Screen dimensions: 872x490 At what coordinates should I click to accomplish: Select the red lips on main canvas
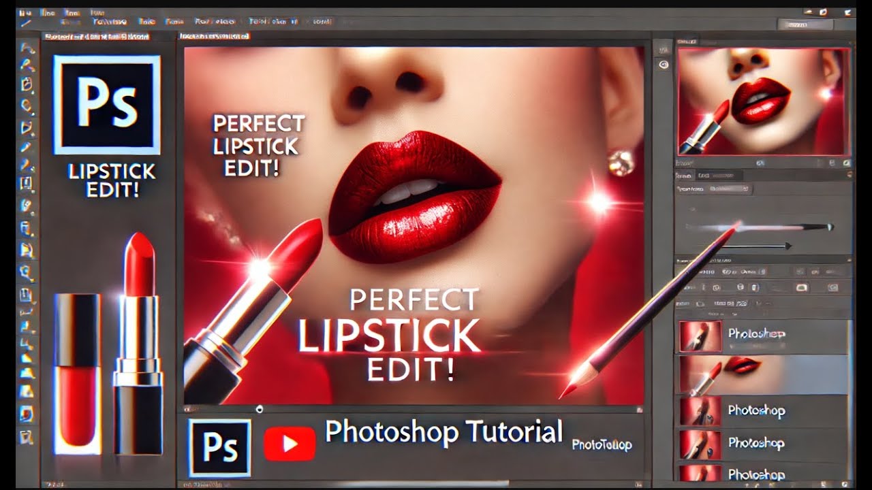[x=414, y=197]
